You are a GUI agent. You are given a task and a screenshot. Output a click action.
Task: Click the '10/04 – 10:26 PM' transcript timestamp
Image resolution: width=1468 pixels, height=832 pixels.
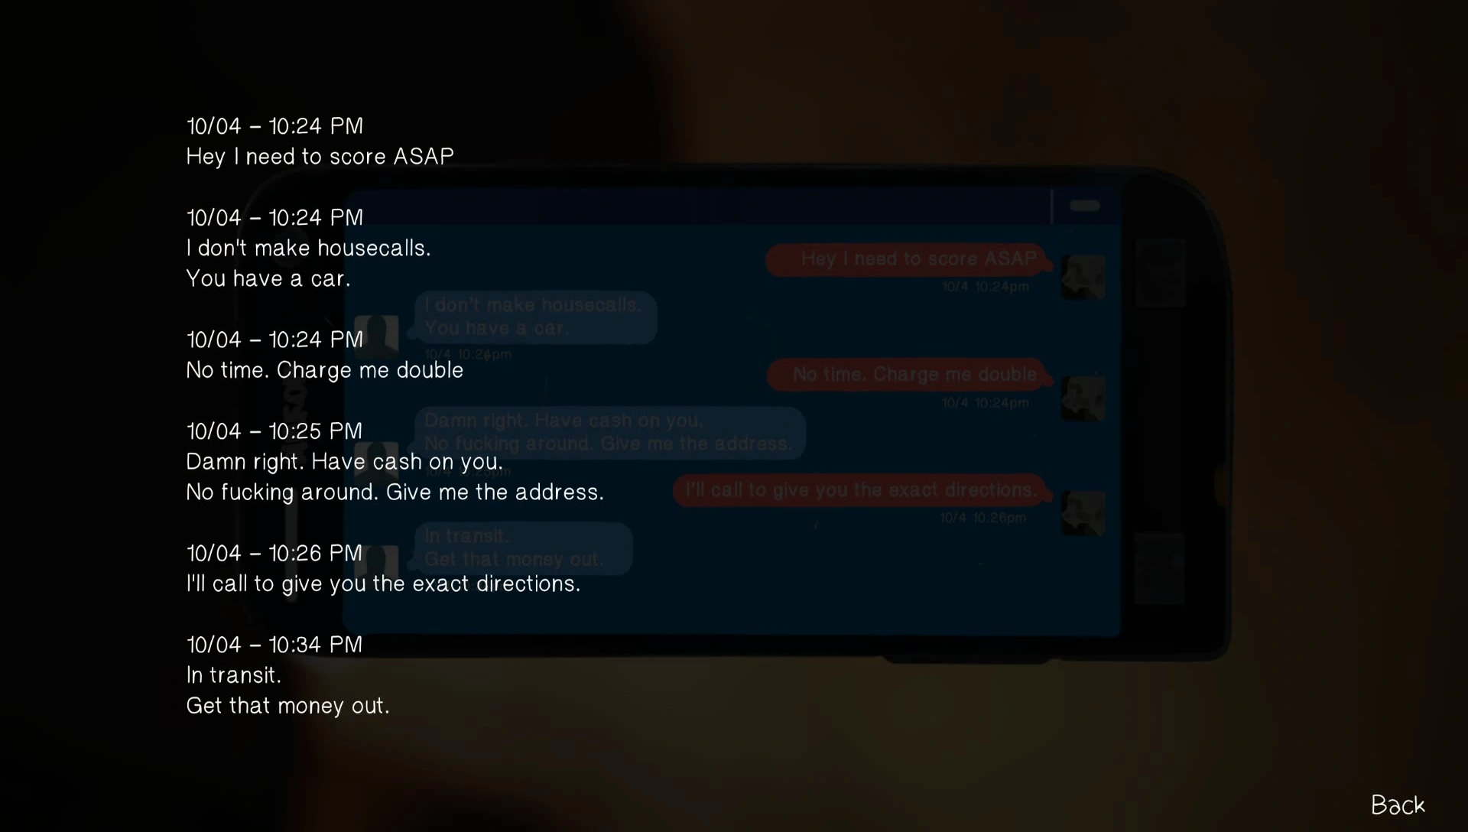point(274,554)
